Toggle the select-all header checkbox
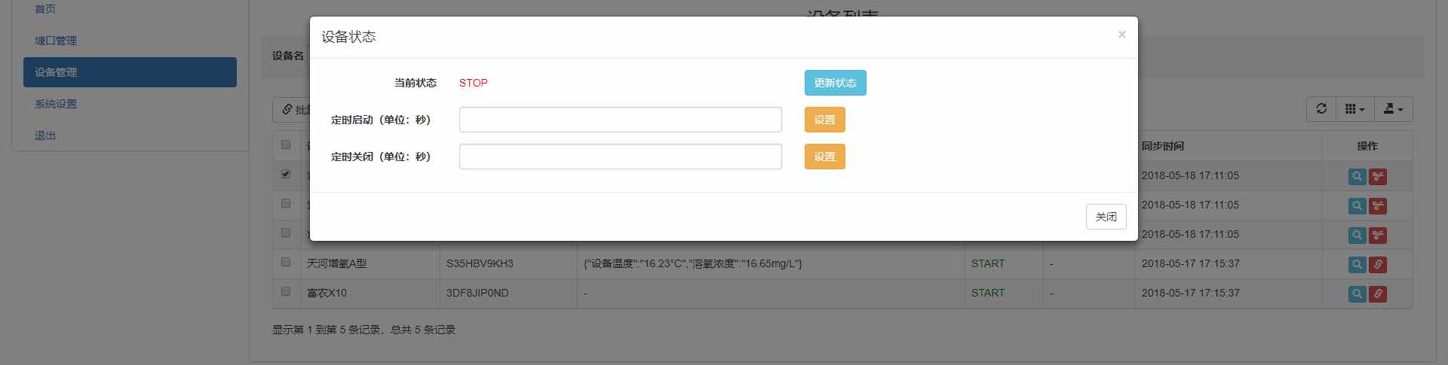Screen dimensions: 1448x365 (286, 144)
